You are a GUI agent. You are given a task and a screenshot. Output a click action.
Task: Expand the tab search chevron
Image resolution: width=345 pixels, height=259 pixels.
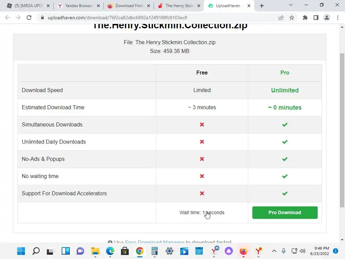(291, 5)
